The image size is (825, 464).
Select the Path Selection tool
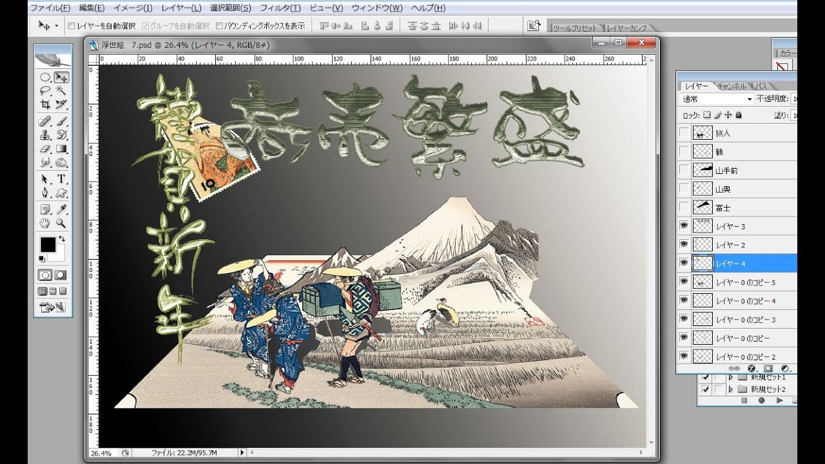pos(45,179)
